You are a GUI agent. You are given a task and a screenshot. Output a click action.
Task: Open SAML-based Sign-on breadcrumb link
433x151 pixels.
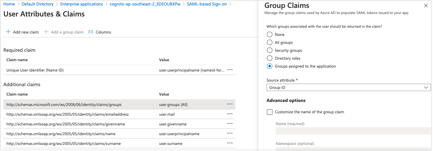207,4
